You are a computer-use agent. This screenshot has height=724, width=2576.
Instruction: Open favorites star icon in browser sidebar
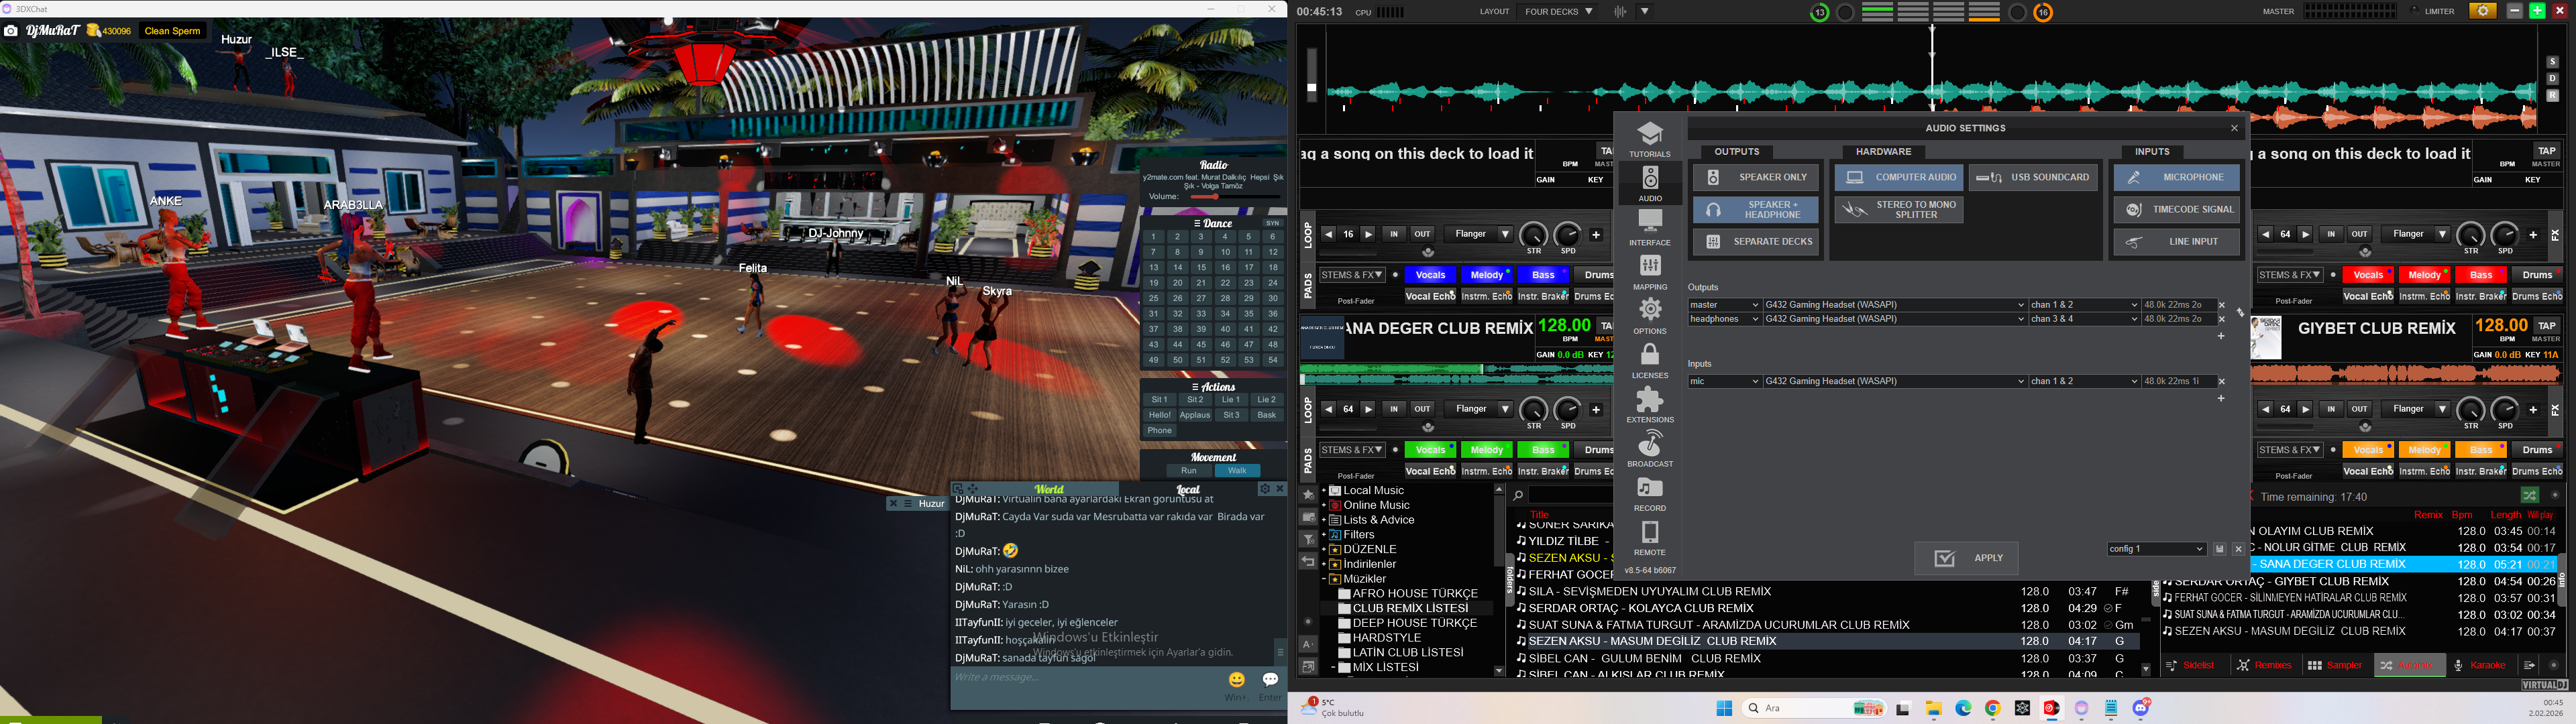coord(1308,495)
